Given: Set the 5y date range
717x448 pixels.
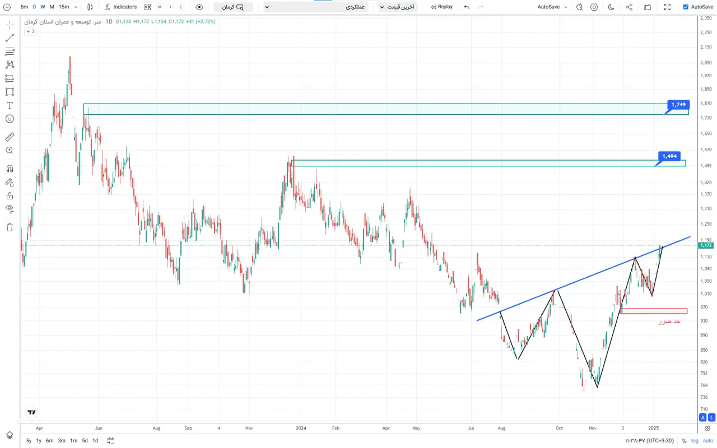Looking at the screenshot, I should click(x=29, y=441).
